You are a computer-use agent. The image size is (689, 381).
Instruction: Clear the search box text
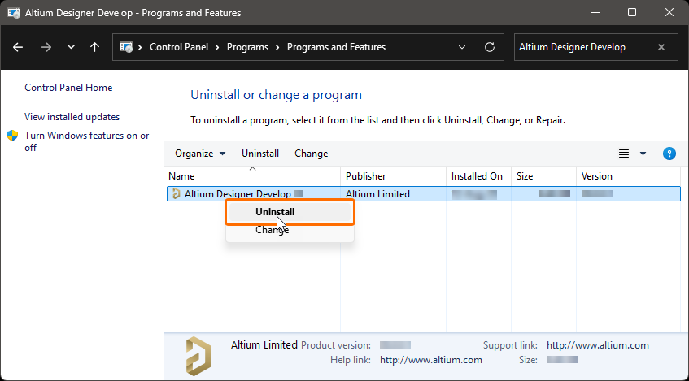661,47
